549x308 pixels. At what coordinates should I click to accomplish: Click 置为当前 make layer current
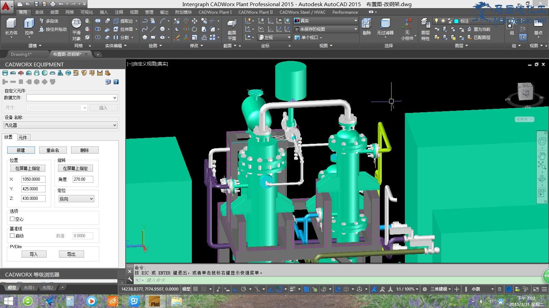tap(479, 29)
